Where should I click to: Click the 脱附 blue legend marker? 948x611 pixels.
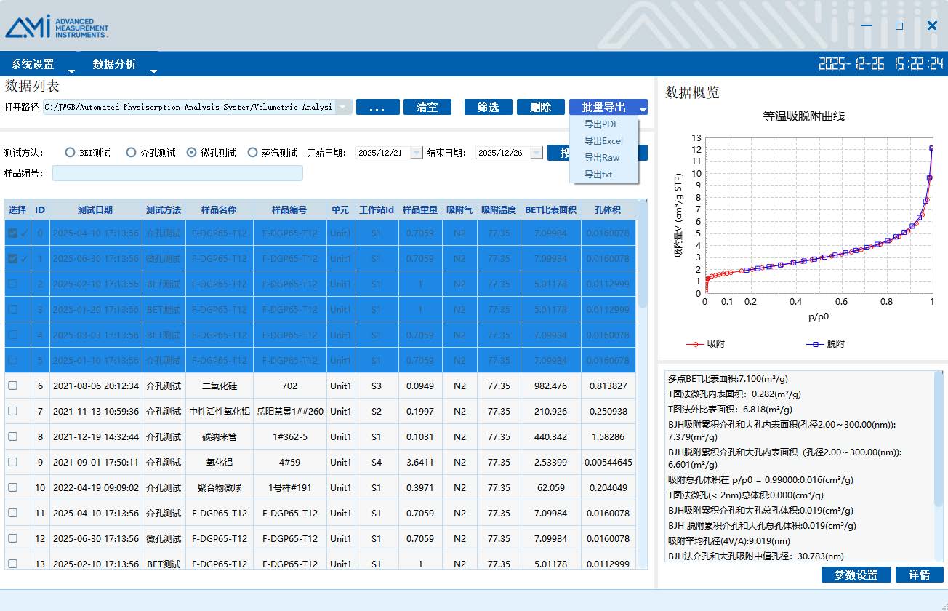[816, 344]
